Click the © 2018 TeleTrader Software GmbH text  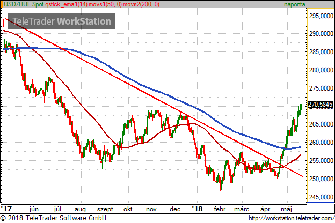point(53,218)
